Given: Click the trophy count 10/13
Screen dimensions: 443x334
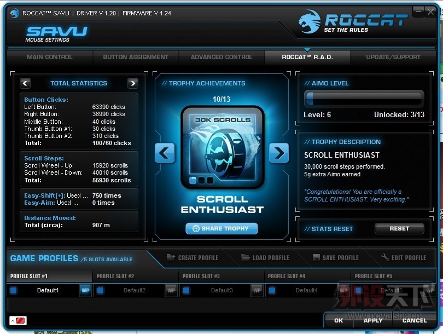Looking at the screenshot, I should (221, 99).
